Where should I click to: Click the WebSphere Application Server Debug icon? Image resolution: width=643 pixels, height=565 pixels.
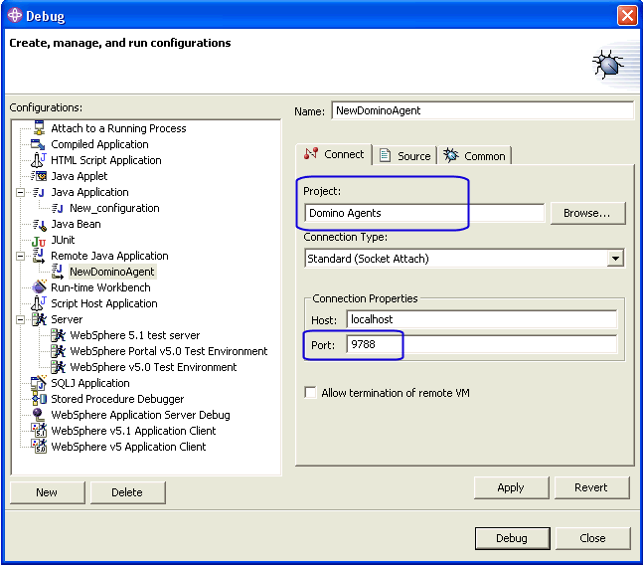39,415
